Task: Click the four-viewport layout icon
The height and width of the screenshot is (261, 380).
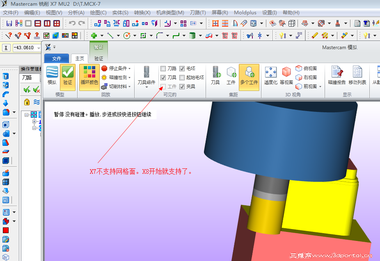Action: (x=57, y=23)
